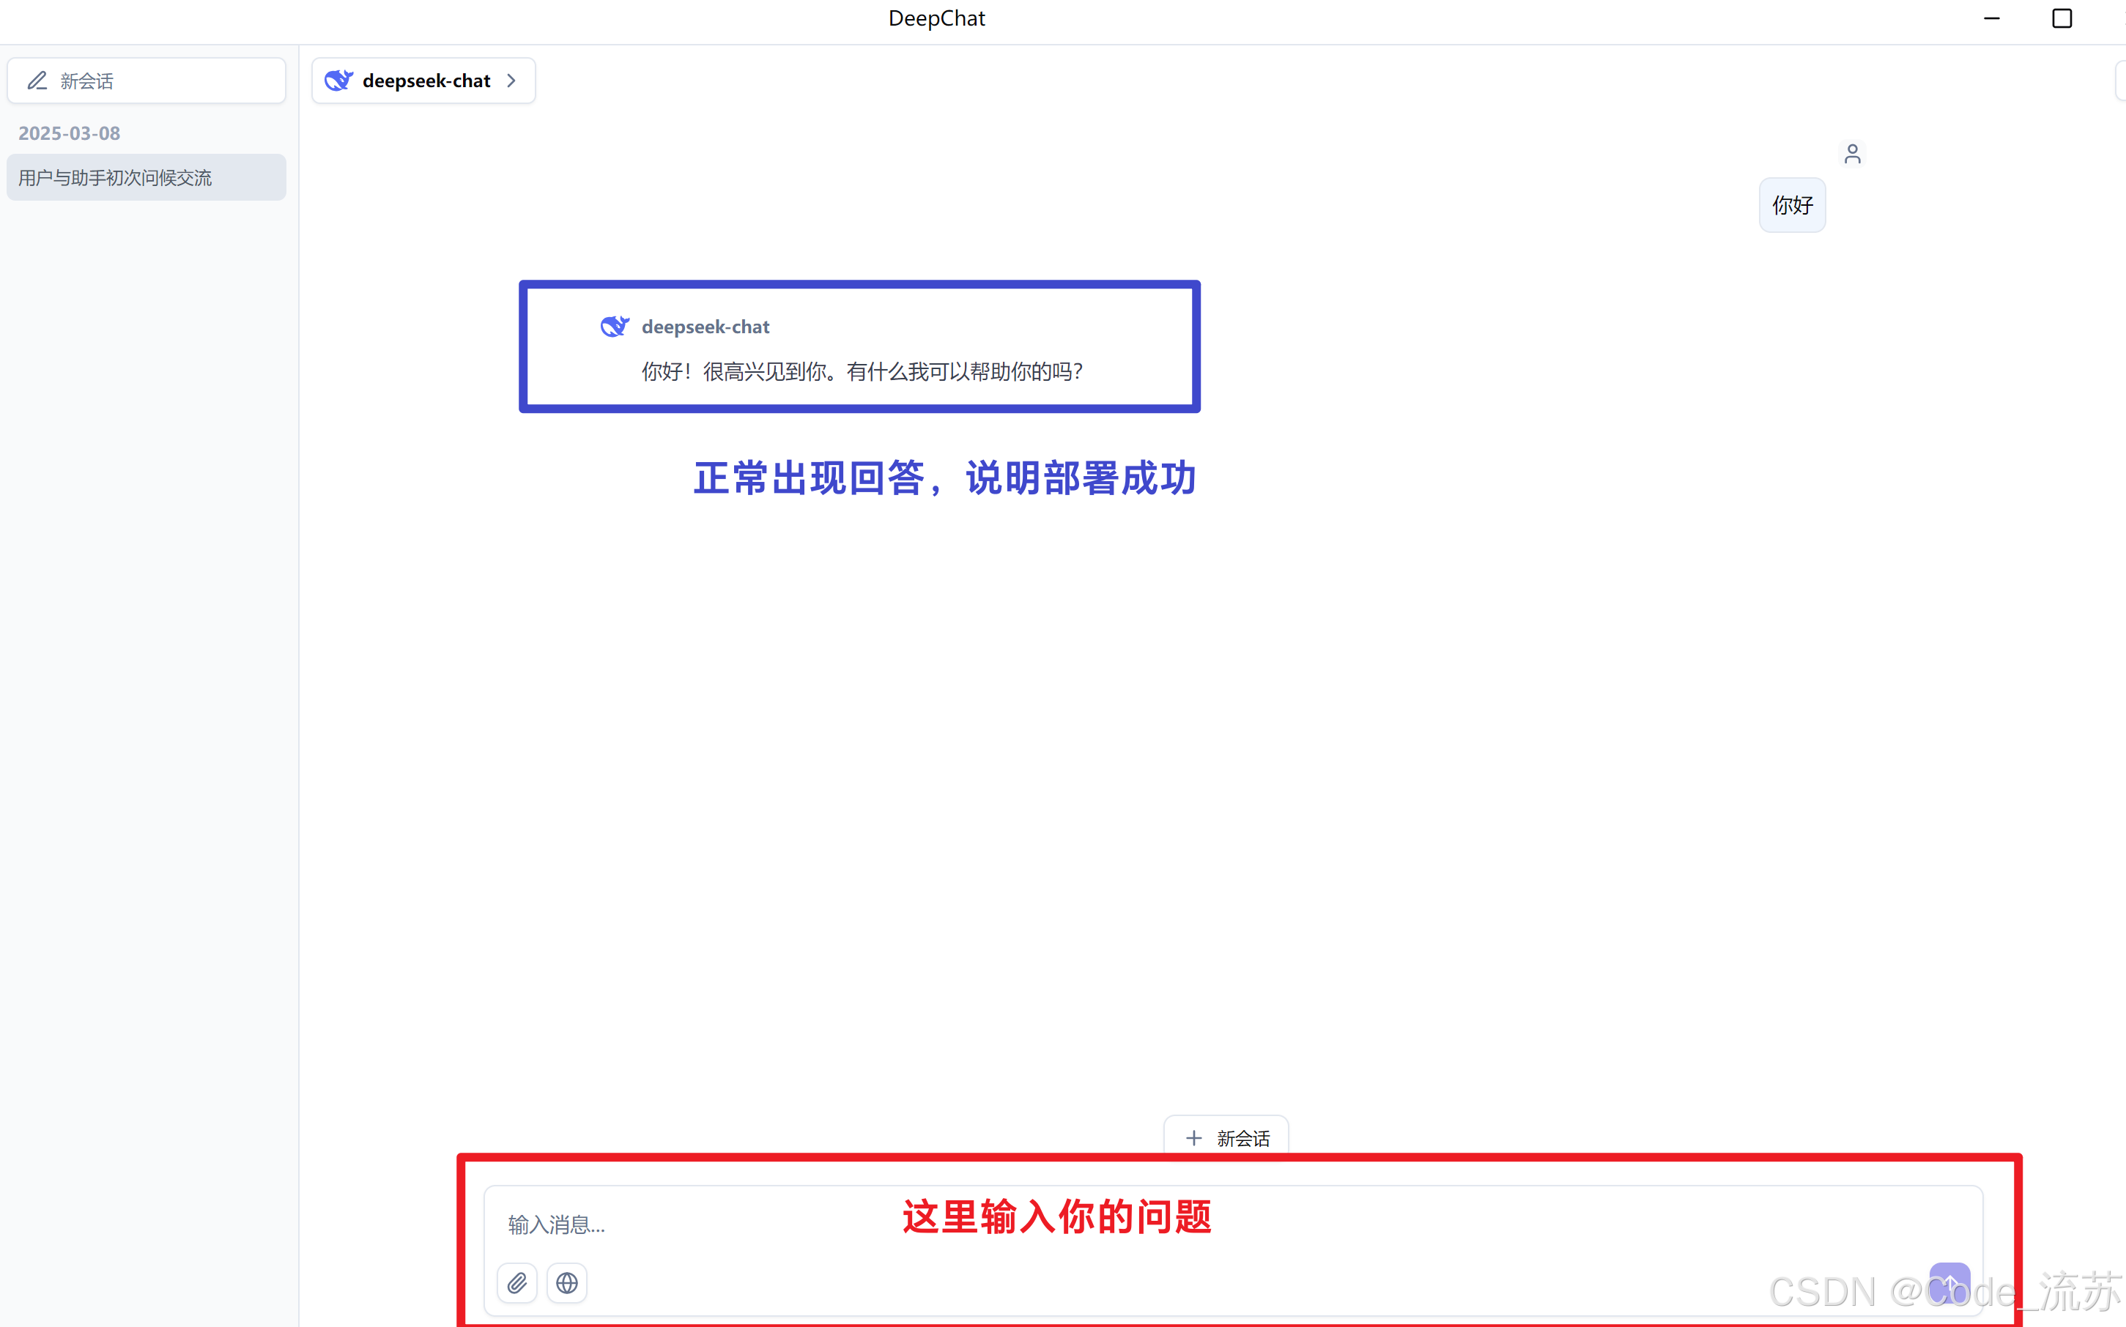Click the pencil icon beside sidebar 新会话

pyautogui.click(x=37, y=81)
